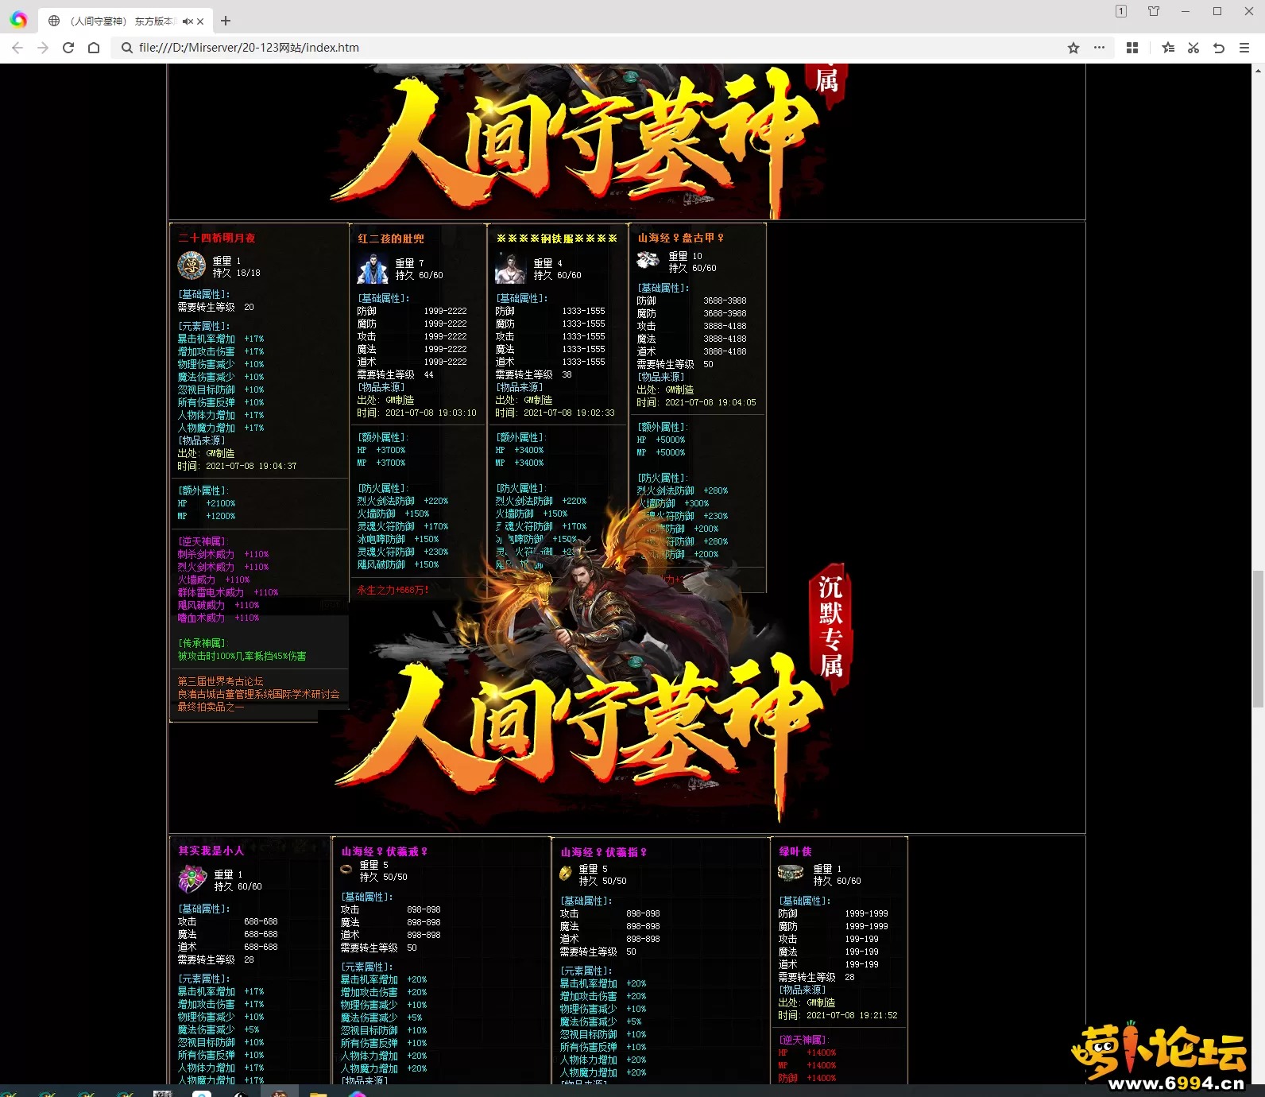Screen dimensions: 1265x1097
Task: Click the upper 人间守墓神 banner image
Action: [588, 141]
